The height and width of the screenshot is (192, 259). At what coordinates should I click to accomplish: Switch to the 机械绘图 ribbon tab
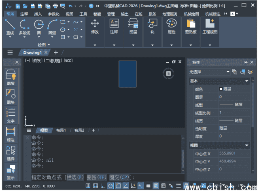(x=191, y=14)
